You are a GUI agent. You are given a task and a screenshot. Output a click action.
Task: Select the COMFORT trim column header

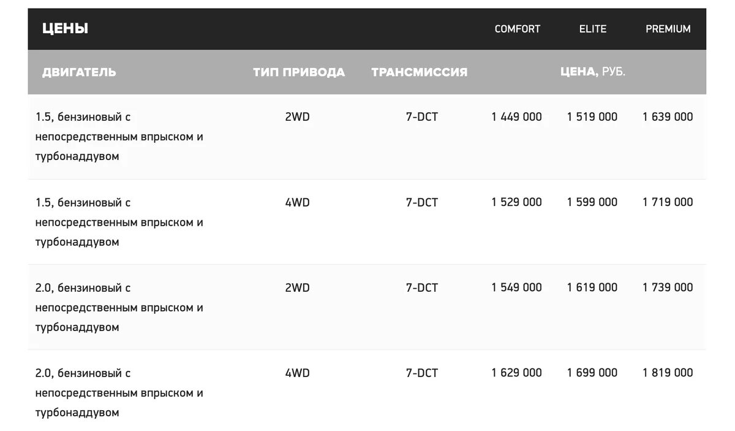click(x=518, y=29)
